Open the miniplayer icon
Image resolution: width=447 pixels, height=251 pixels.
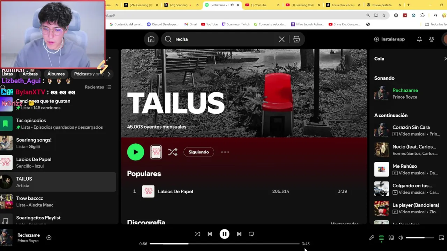[x=441, y=238]
